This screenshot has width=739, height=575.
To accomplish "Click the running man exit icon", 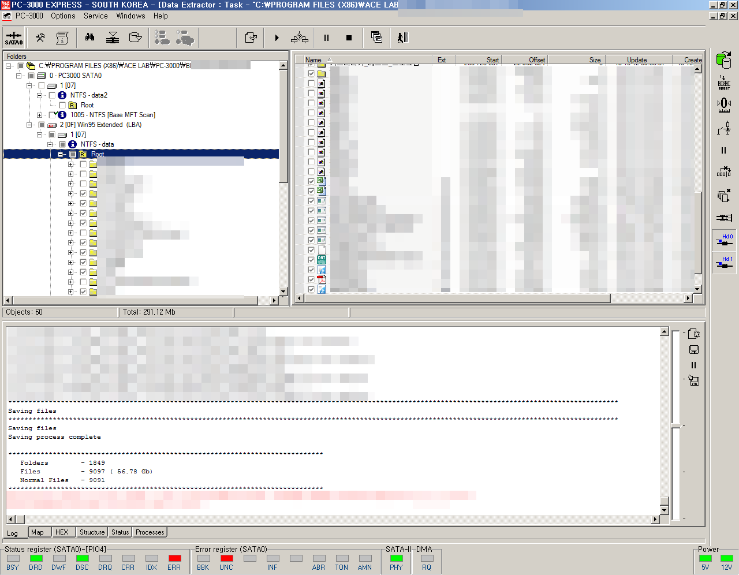I will click(402, 38).
